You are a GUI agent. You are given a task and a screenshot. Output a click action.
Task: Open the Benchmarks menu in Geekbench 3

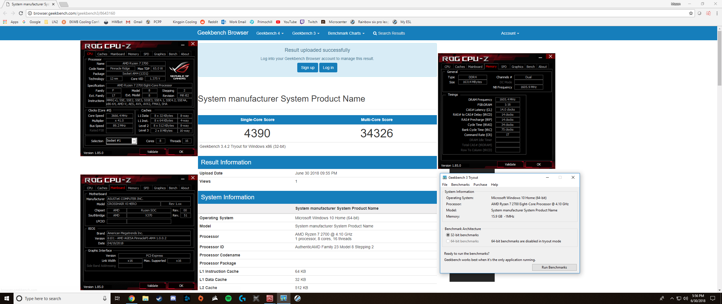[460, 185]
